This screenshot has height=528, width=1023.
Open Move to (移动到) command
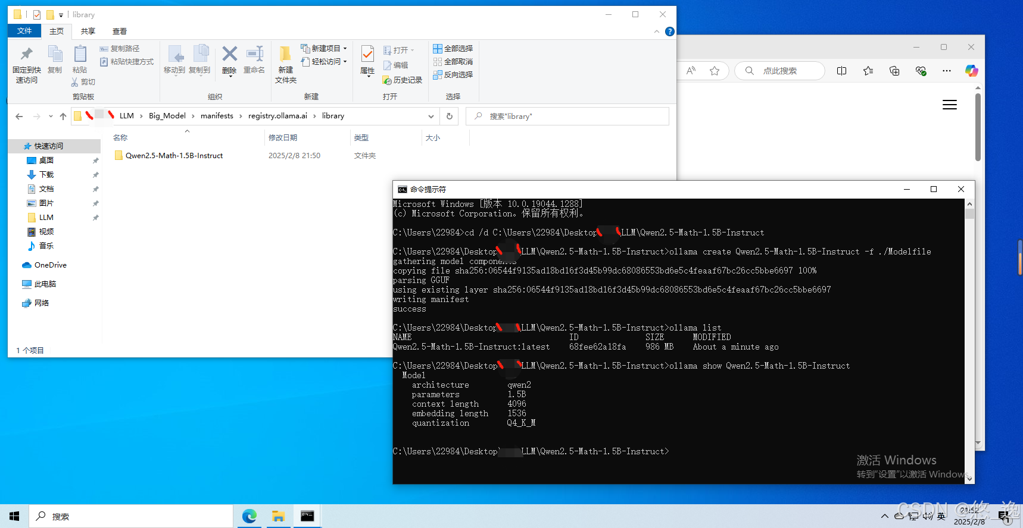(x=174, y=59)
